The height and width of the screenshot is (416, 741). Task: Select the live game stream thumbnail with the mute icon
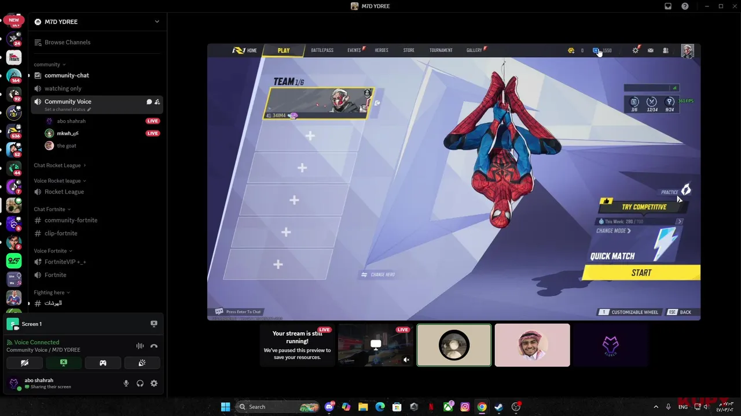376,345
